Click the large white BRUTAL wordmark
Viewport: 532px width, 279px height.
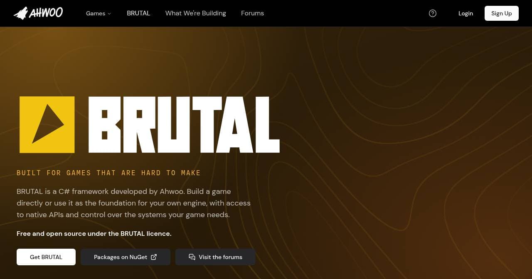[184, 125]
